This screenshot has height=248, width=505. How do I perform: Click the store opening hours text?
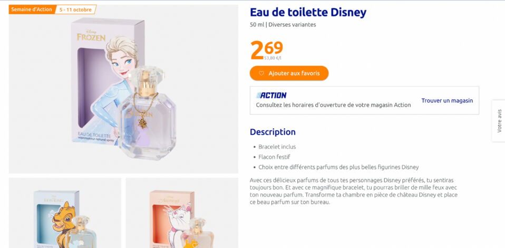tap(333, 105)
